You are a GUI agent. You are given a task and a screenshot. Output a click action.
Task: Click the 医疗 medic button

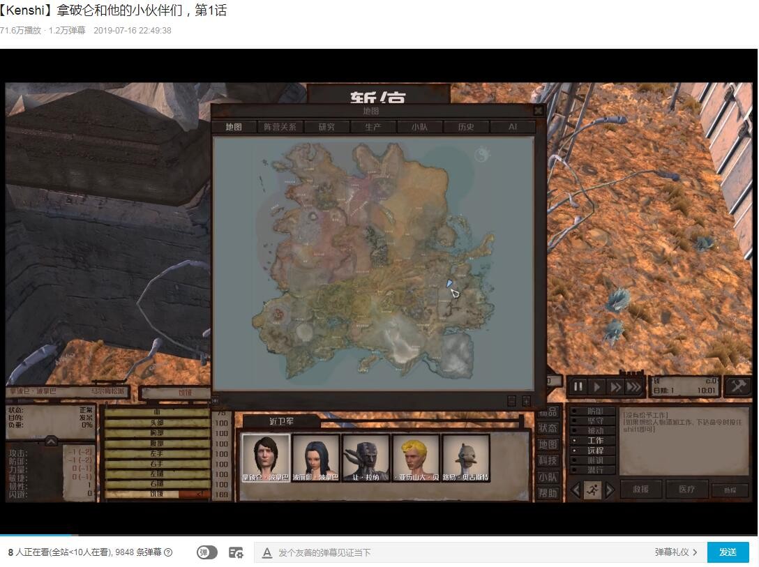point(687,489)
